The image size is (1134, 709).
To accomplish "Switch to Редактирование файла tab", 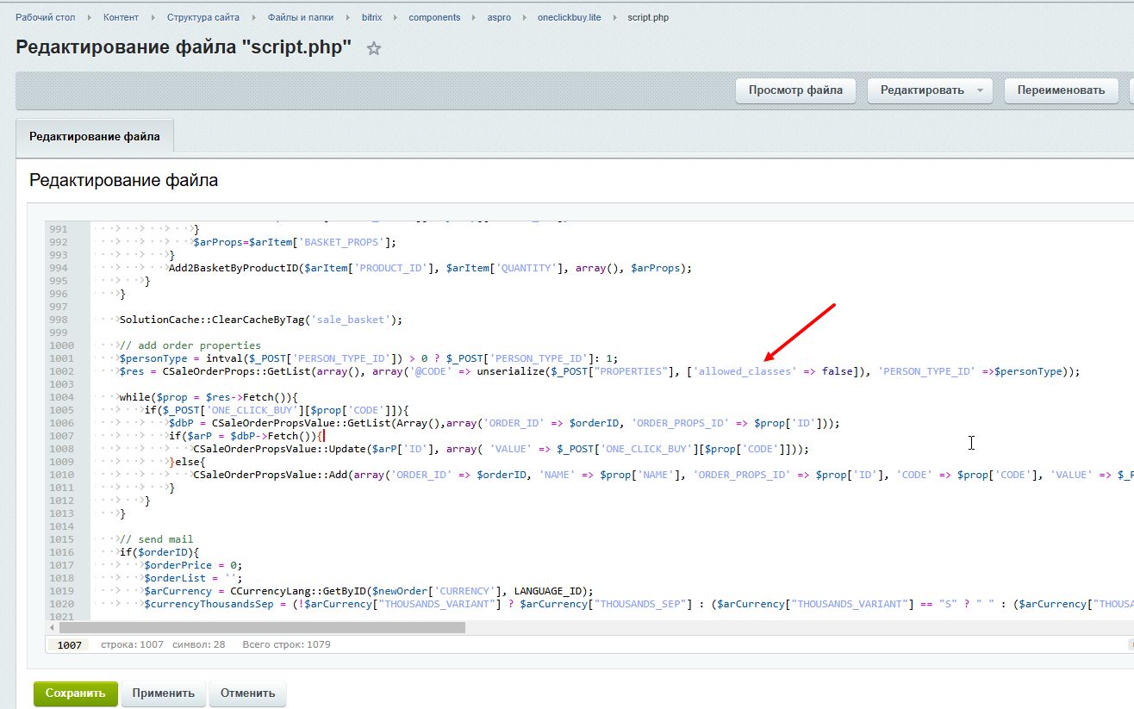I will pyautogui.click(x=94, y=137).
